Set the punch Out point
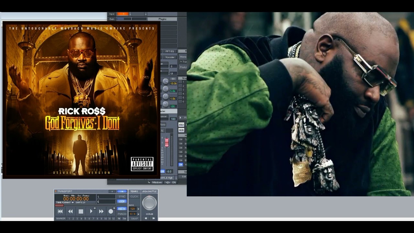The height and width of the screenshot is (233, 414). [x=125, y=218]
